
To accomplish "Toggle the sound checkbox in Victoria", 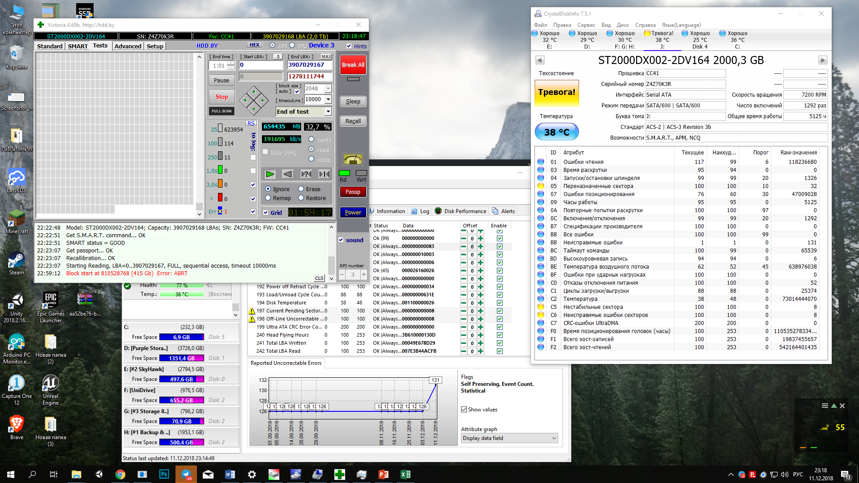I will pyautogui.click(x=341, y=240).
